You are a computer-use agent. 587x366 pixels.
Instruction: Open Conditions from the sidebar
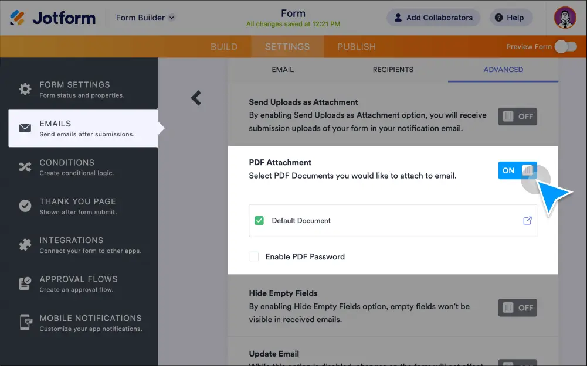(24, 166)
